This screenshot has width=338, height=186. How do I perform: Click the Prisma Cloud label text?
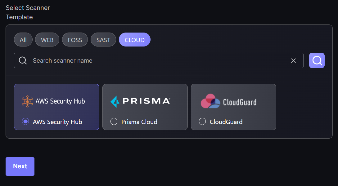[139, 122]
